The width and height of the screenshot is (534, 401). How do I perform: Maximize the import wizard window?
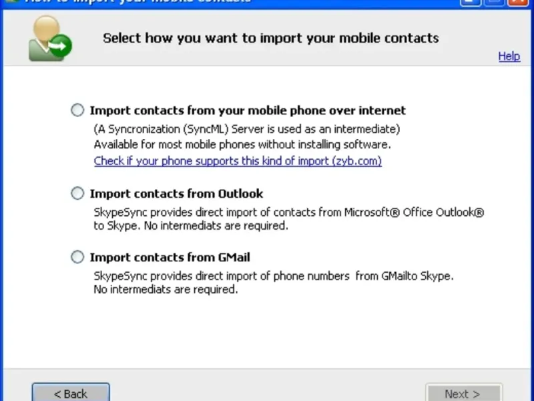pos(494,2)
